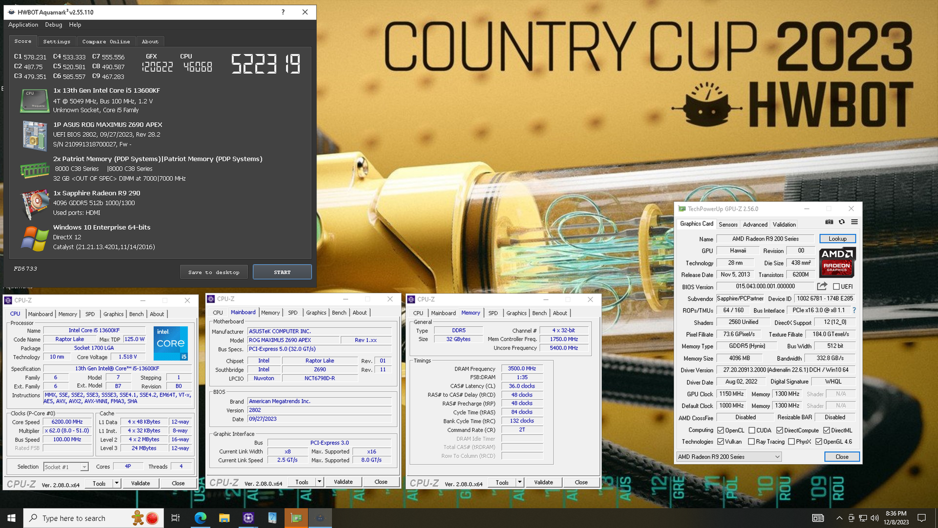
Task: Click the Tools button in CPU-Z Mainboard window
Action: click(x=302, y=482)
